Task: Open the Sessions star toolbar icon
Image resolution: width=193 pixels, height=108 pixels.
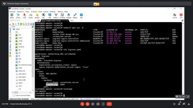Action: [x=37, y=16]
